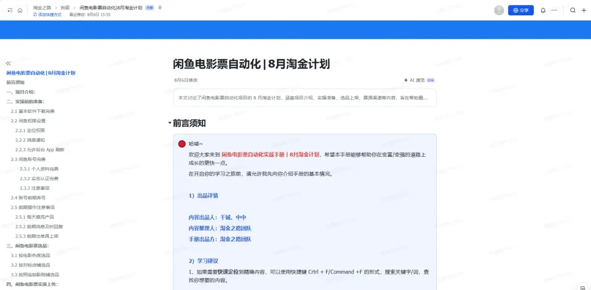Go to the home page icon
This screenshot has width=591, height=290.
pos(20,10)
